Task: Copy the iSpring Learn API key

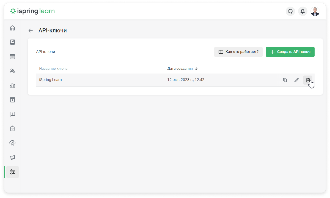Action: [285, 80]
